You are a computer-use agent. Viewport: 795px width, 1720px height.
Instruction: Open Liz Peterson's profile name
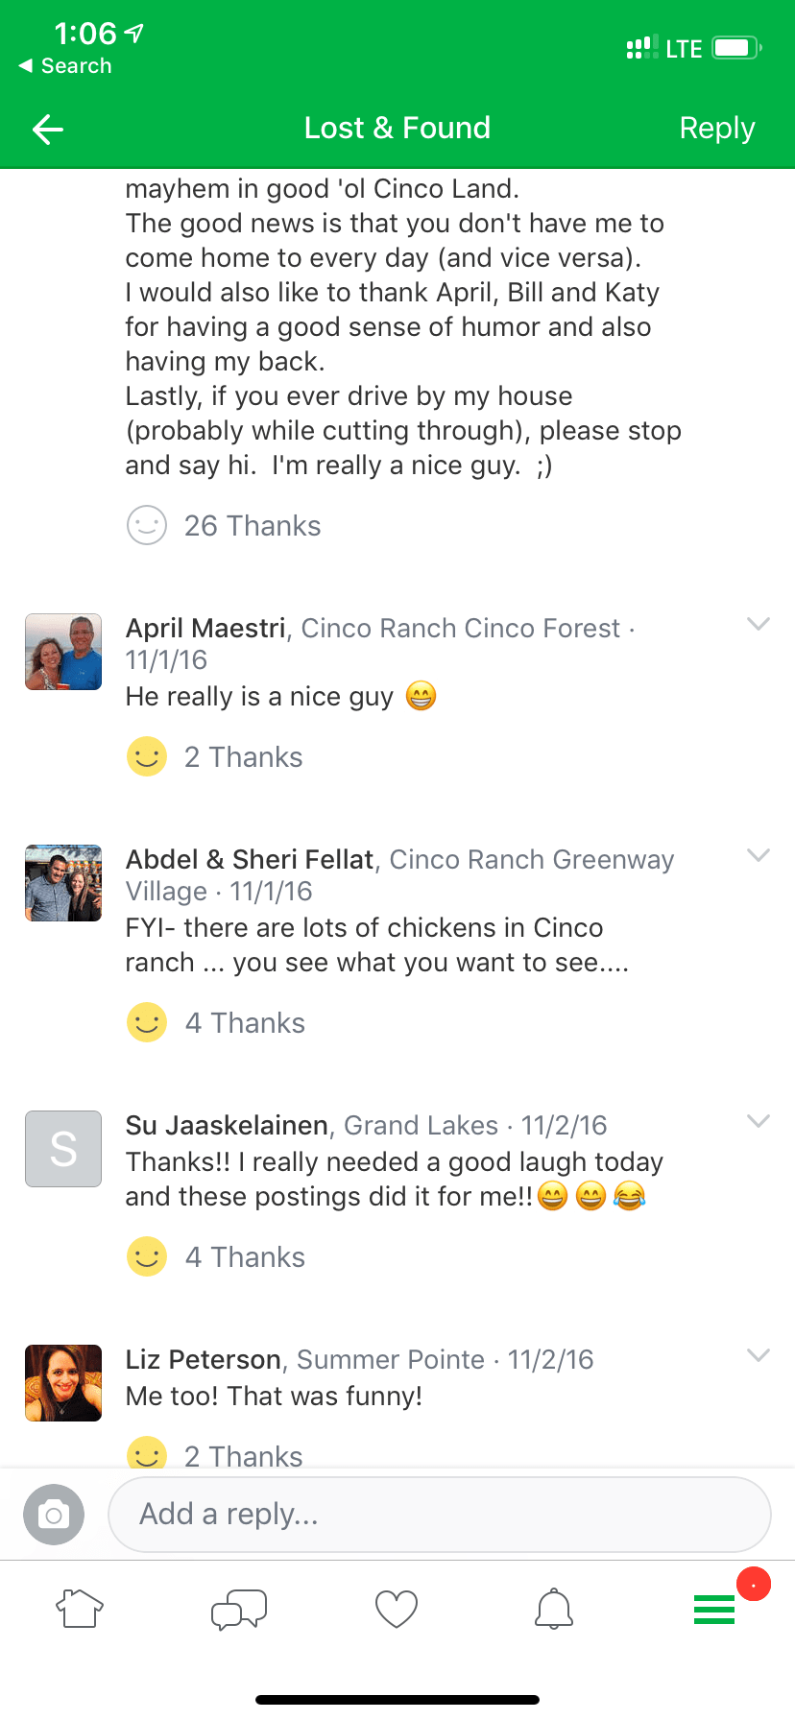tap(204, 1359)
